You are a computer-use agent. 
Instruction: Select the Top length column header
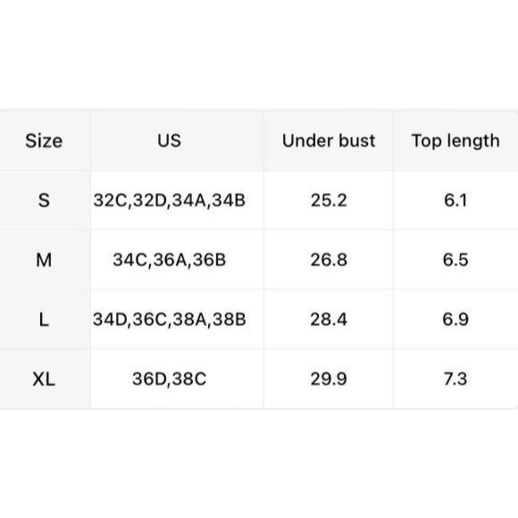[x=455, y=141]
